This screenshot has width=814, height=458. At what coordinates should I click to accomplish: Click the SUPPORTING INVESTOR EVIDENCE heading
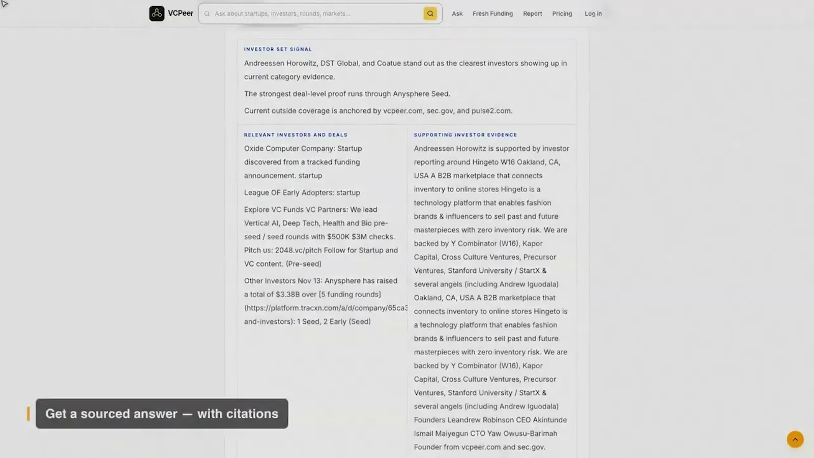tap(465, 135)
